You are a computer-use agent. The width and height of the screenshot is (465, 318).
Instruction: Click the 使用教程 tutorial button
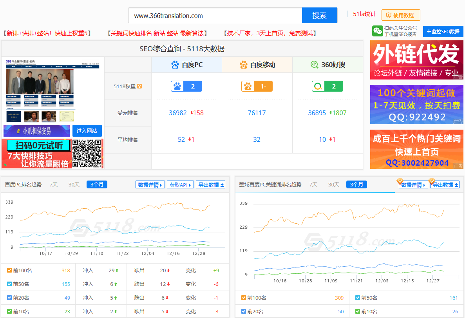pos(401,15)
